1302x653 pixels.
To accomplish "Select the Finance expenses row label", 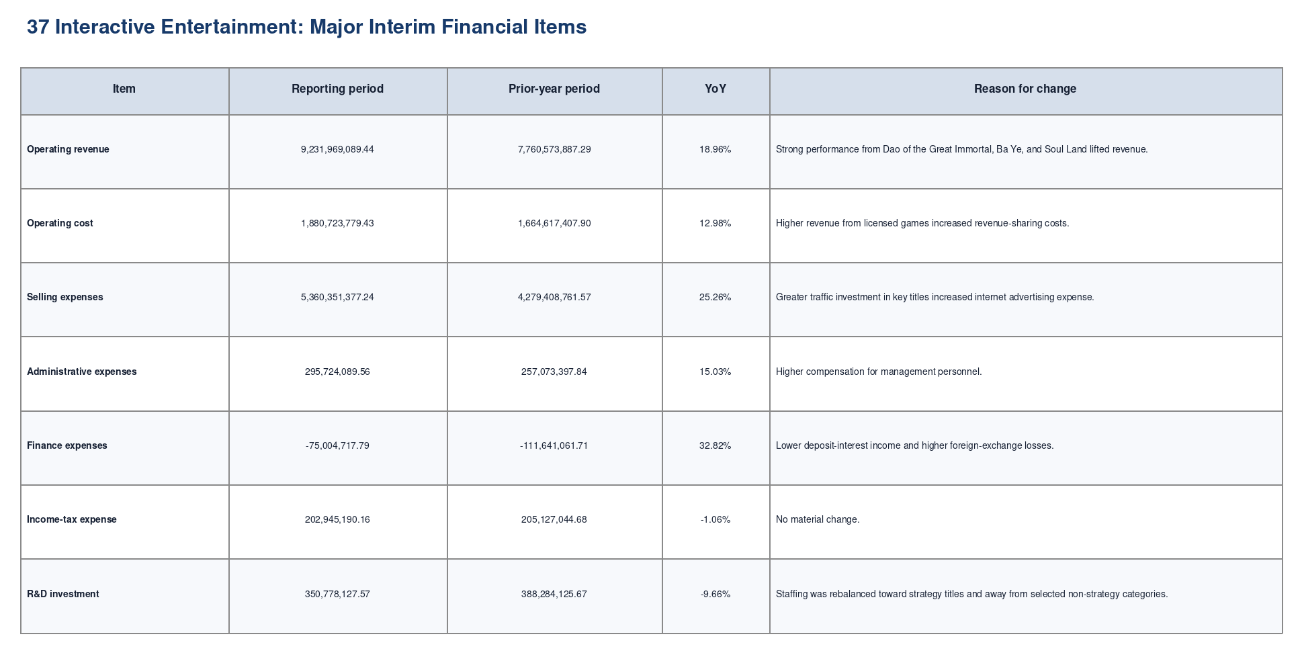I will (x=67, y=445).
